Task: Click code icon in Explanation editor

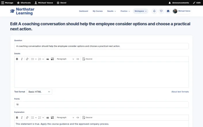Action: tap(78, 117)
